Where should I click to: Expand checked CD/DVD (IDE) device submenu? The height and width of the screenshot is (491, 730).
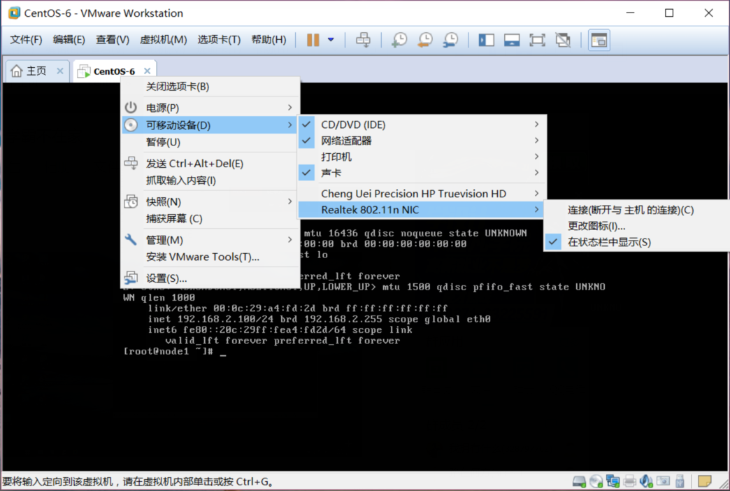pos(422,124)
